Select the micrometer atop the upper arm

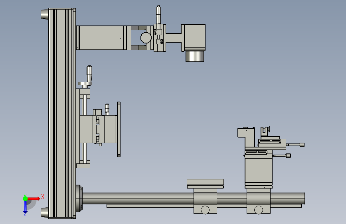(x=158, y=15)
